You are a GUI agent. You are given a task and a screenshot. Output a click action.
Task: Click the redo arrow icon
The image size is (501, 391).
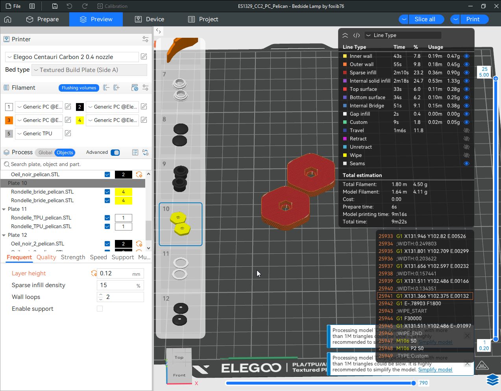pyautogui.click(x=85, y=6)
